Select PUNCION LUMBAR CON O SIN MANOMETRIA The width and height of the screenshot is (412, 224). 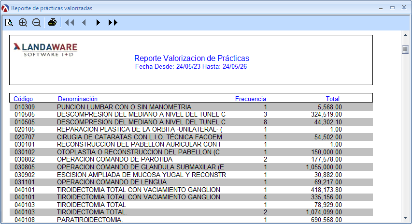(x=124, y=107)
